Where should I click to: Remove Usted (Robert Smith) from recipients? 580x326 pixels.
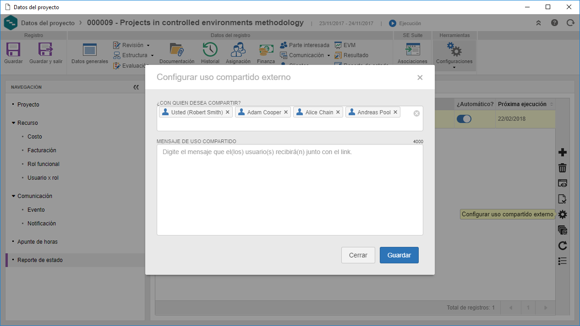(x=227, y=112)
